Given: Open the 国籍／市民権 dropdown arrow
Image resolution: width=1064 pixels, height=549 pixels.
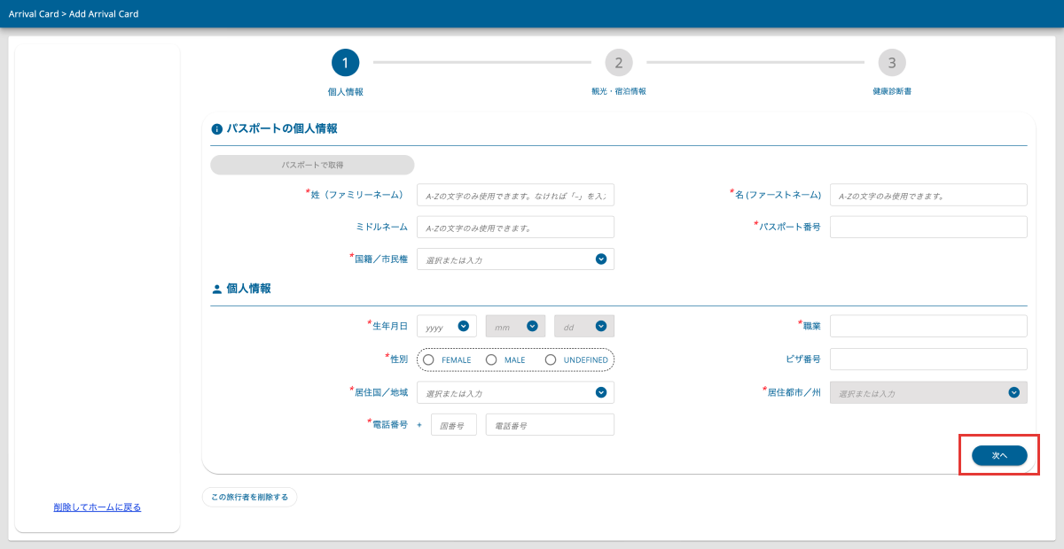Looking at the screenshot, I should click(x=600, y=259).
